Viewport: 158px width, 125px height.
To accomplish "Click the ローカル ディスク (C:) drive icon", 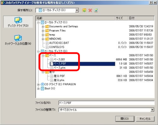I will point(42,22).
